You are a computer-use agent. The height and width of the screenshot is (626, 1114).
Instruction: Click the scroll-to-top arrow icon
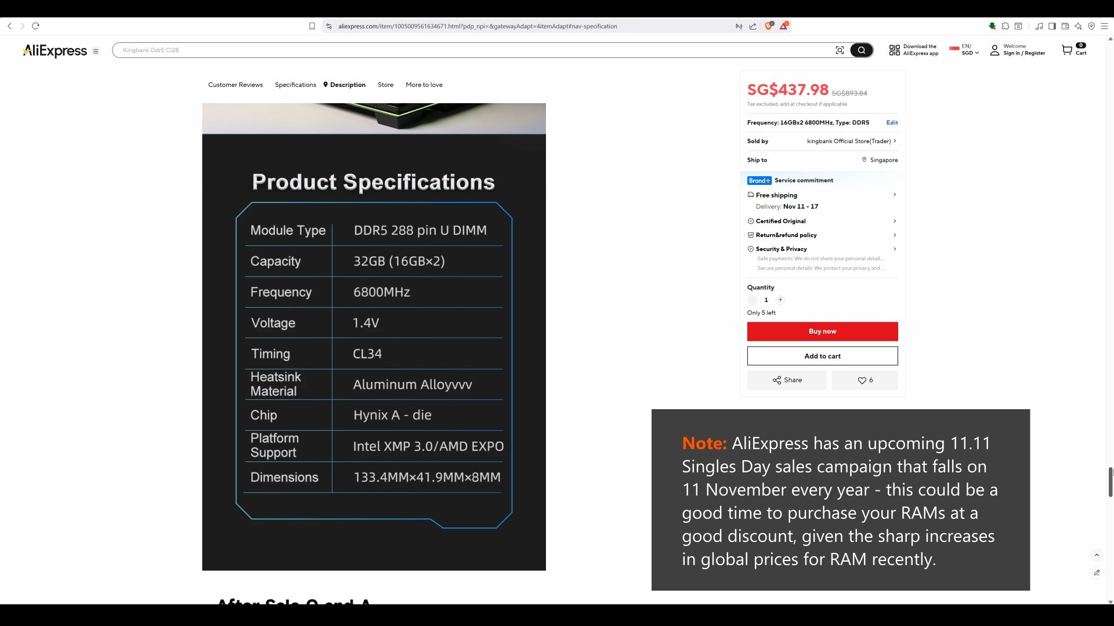(x=1097, y=555)
